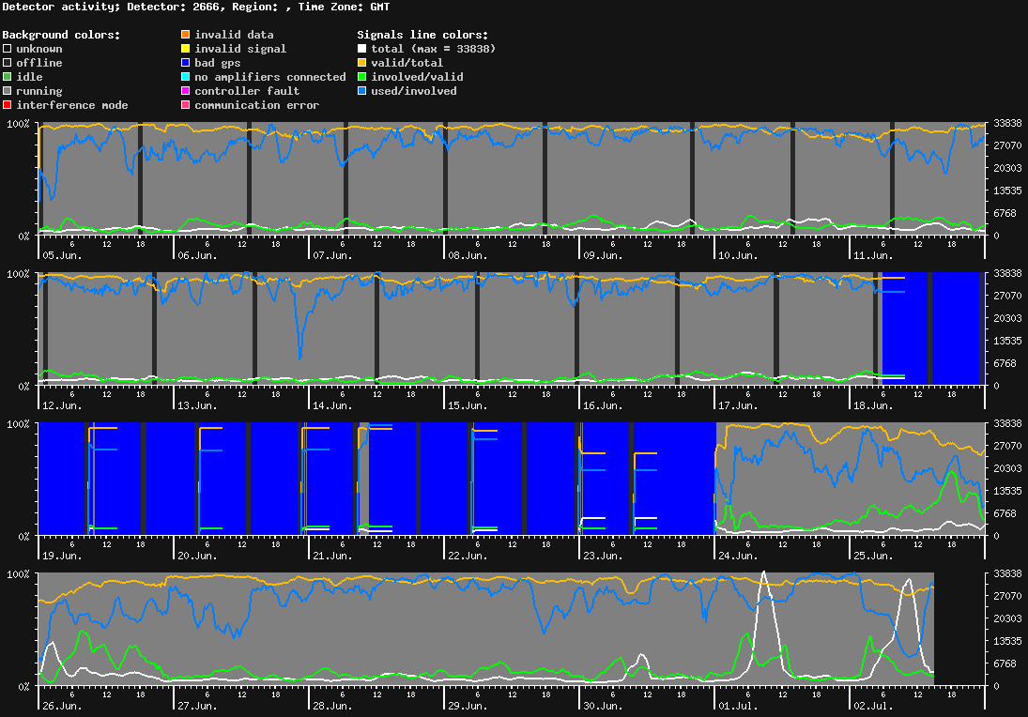Click the 6768 axis label of fourth chart

1005,664
